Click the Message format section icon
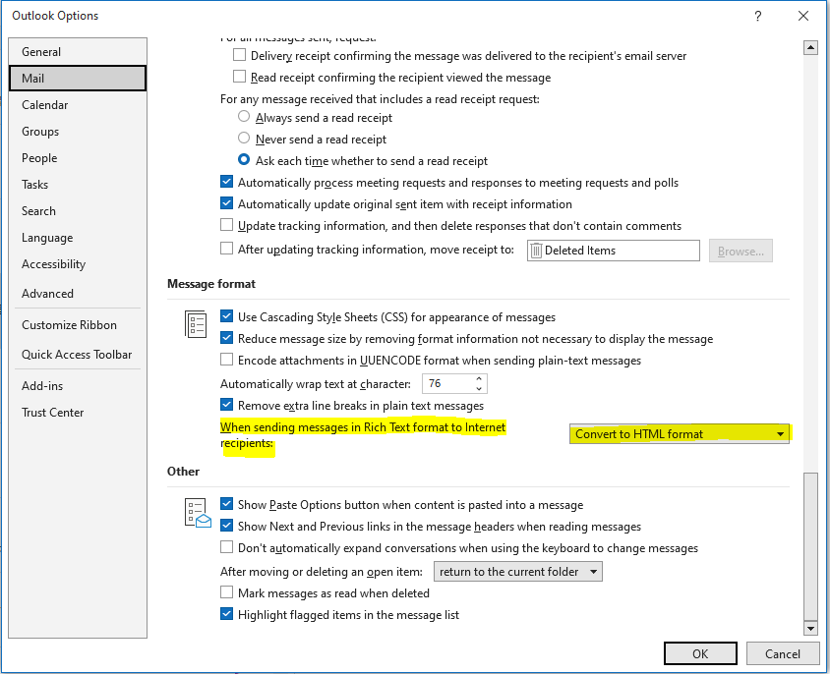This screenshot has height=674, width=830. pyautogui.click(x=194, y=323)
